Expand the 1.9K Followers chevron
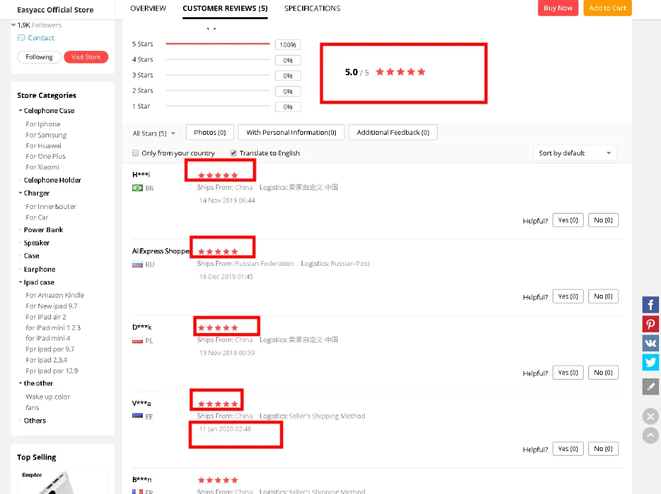661x494 pixels. pyautogui.click(x=13, y=25)
